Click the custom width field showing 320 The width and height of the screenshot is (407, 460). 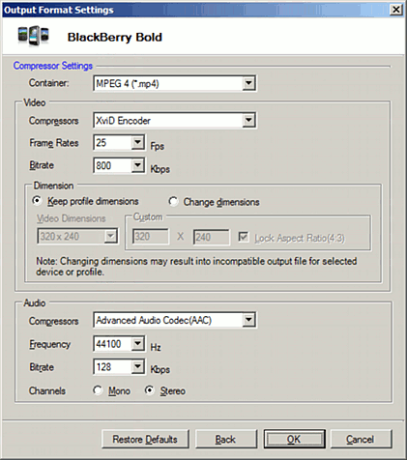(151, 237)
